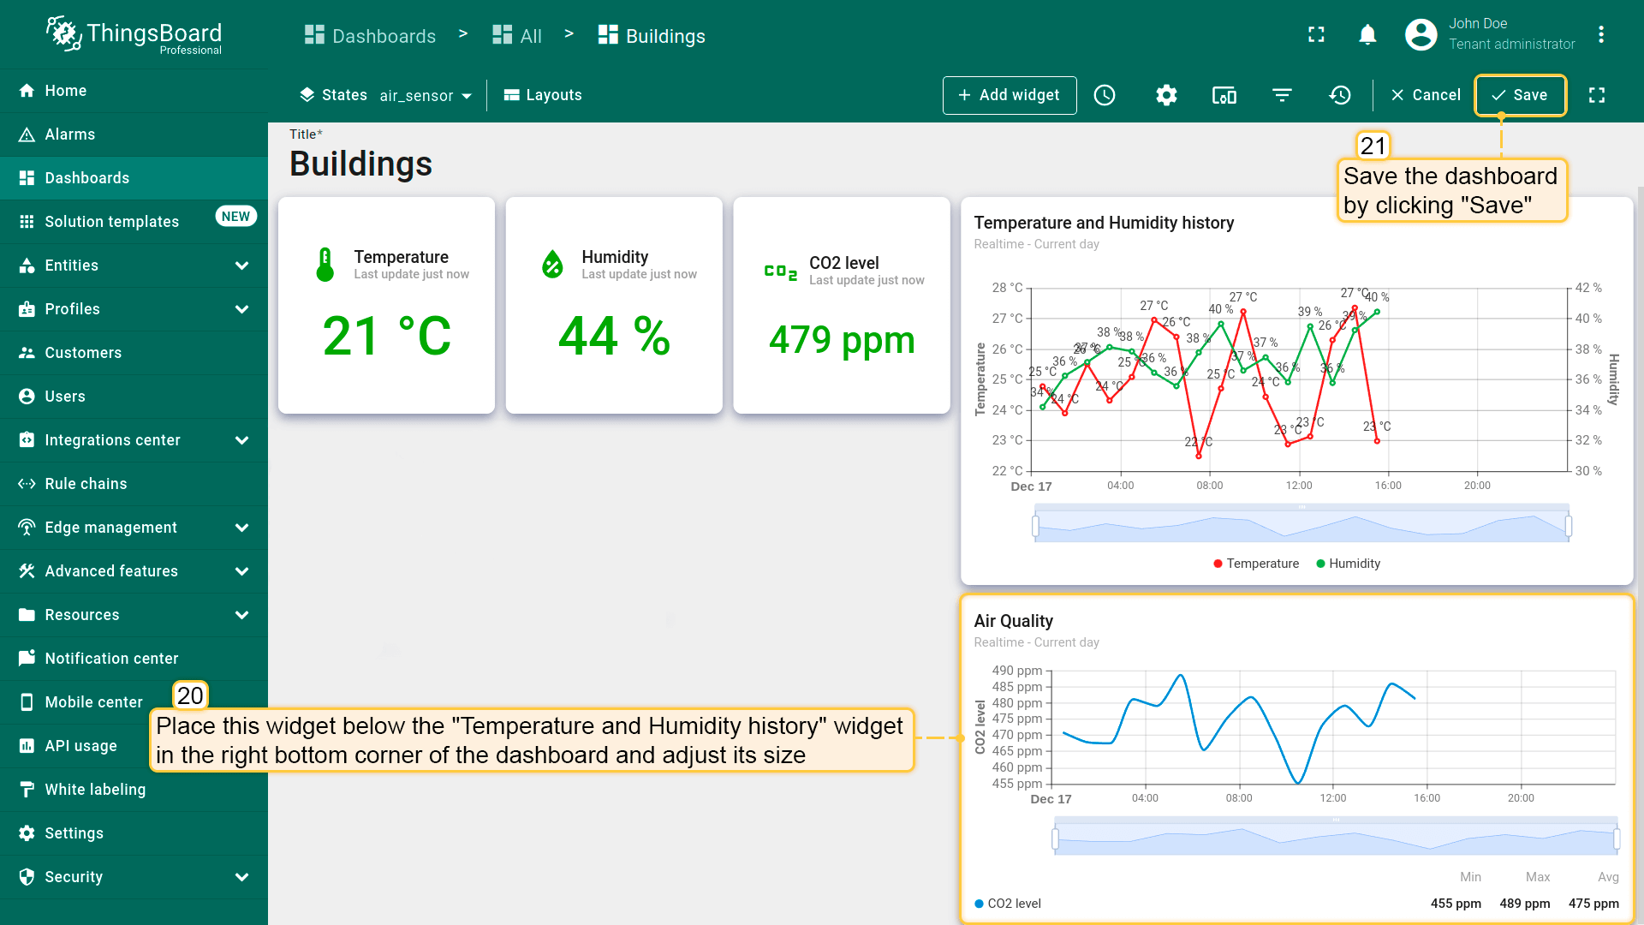
Task: Open dashboard settings gear icon
Action: pos(1166,95)
